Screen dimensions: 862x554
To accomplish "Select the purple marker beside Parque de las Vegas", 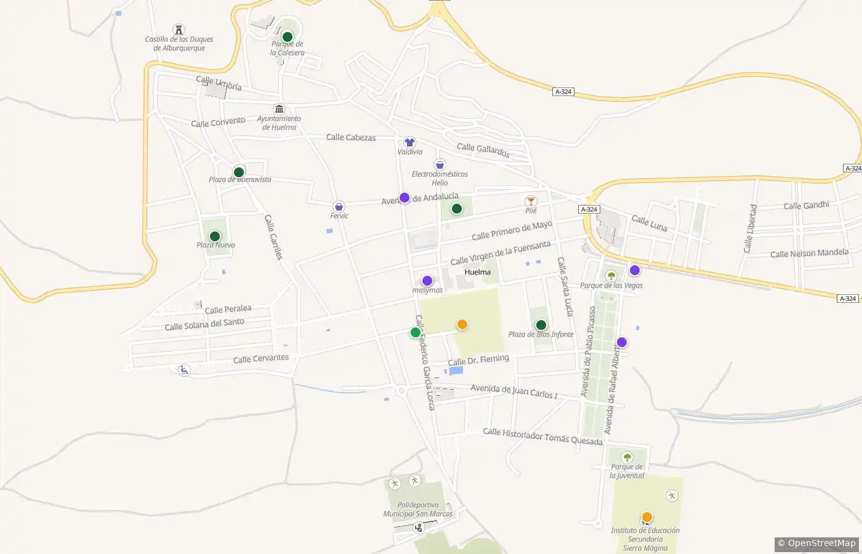I will point(635,270).
